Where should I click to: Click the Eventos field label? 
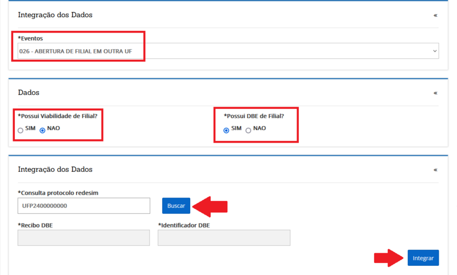click(30, 38)
